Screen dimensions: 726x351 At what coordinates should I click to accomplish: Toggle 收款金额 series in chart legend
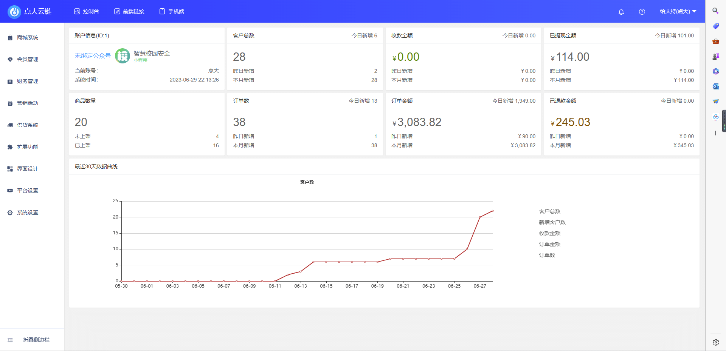click(550, 233)
